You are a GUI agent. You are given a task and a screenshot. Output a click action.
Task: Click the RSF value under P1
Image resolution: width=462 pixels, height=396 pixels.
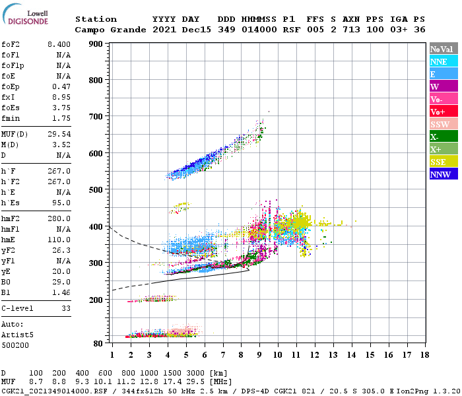[292, 30]
